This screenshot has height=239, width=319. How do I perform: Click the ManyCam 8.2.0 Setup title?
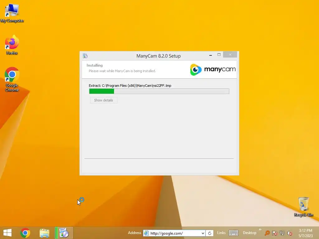[159, 56]
